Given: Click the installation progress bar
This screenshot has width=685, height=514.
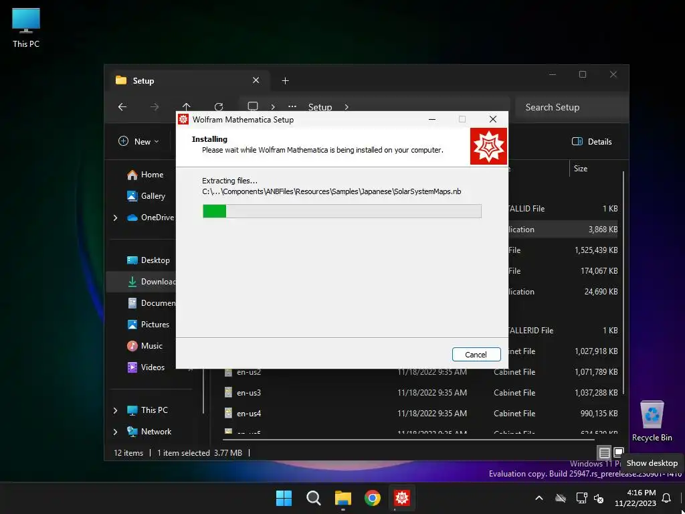Looking at the screenshot, I should click(342, 211).
